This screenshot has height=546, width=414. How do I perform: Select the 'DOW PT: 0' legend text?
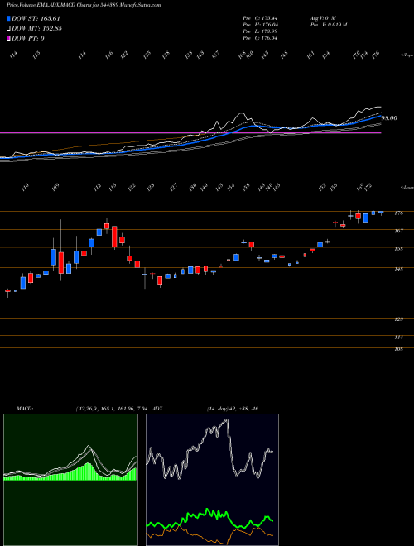(28, 38)
